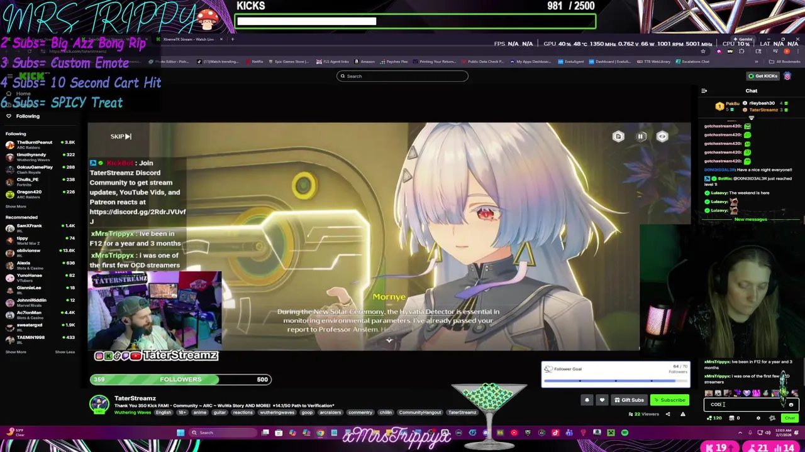Subscribe to TaterStreamz
The height and width of the screenshot is (452, 805).
click(669, 400)
